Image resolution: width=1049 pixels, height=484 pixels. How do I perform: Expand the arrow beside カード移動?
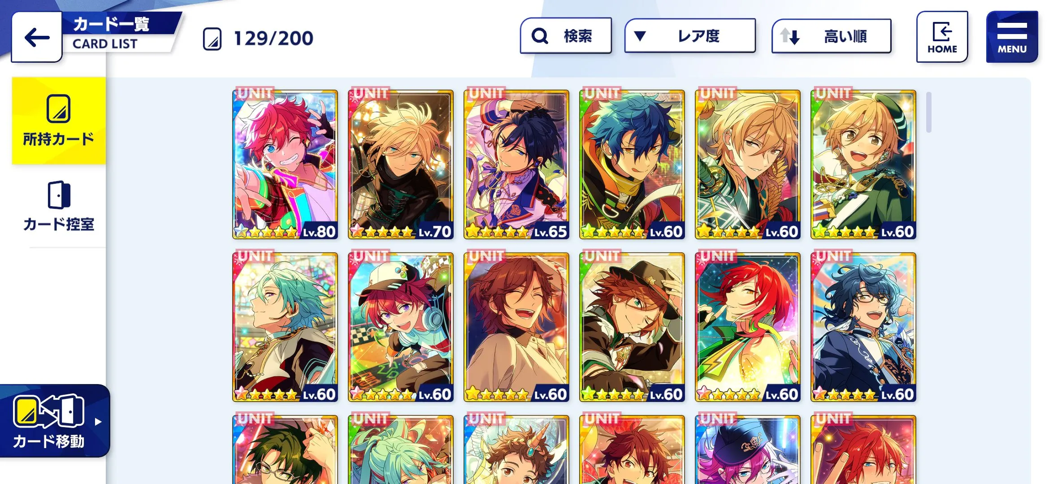point(98,422)
